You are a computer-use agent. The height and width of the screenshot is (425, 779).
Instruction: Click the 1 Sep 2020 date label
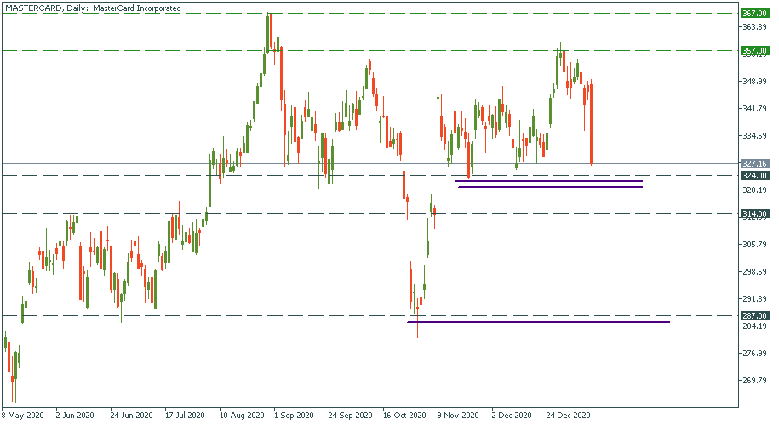pyautogui.click(x=295, y=416)
